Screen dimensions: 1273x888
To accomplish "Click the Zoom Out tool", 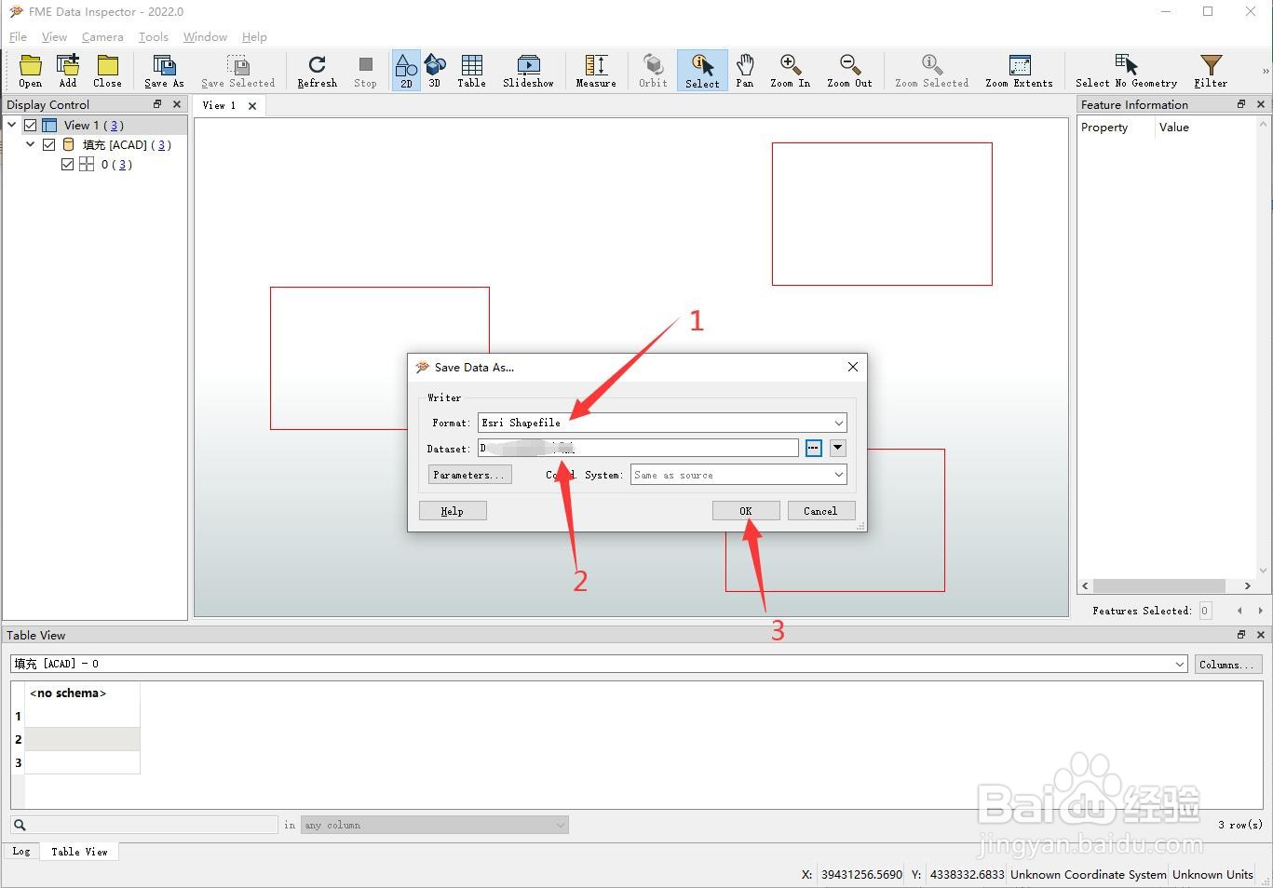I will [849, 71].
